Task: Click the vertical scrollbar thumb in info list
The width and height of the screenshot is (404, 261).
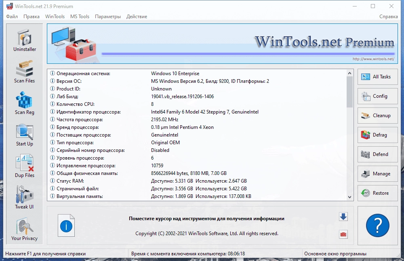Action: [x=349, y=92]
